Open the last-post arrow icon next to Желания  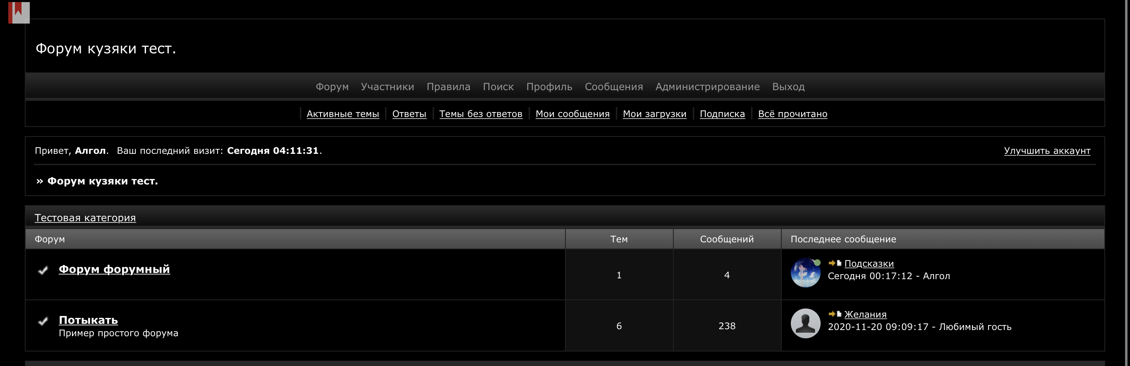(x=835, y=314)
